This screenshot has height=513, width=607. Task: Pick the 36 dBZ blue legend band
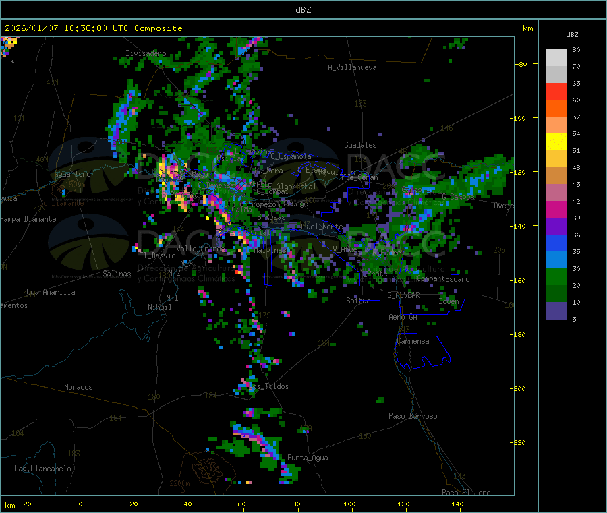[x=556, y=243]
